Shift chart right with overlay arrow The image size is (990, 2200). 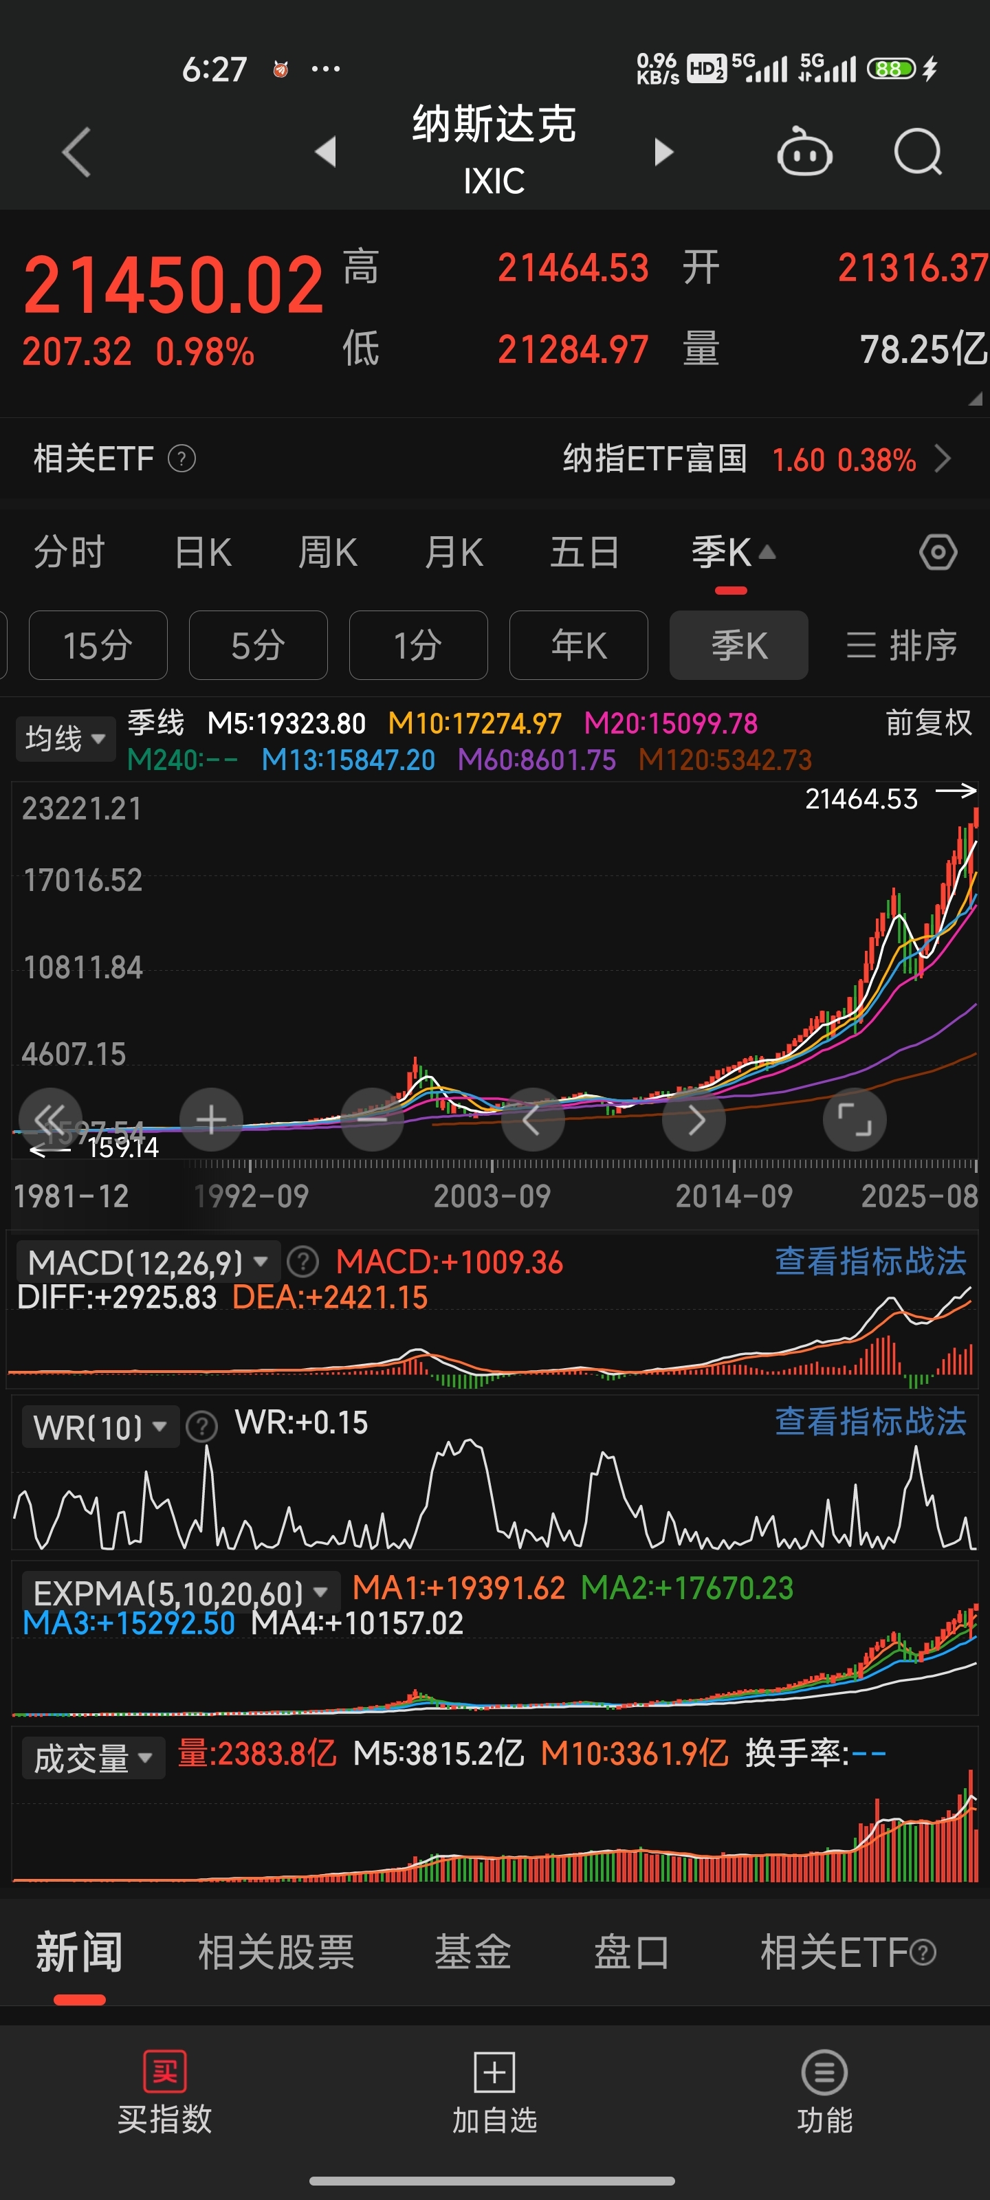pos(694,1119)
